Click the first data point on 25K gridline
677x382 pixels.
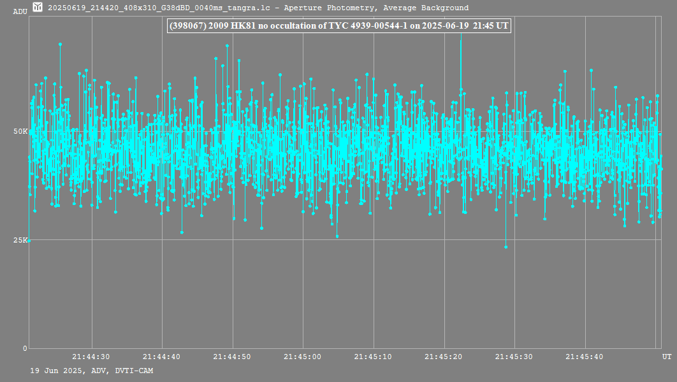(x=29, y=240)
